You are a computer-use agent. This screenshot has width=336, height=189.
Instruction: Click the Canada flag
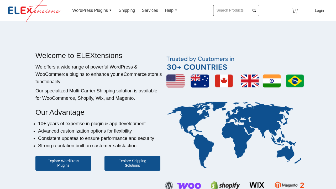pos(224,81)
